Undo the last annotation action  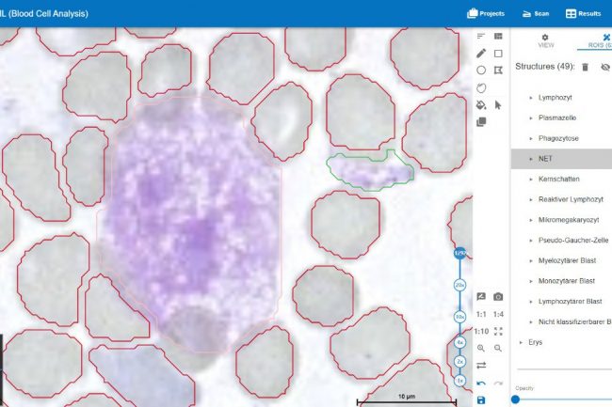481,383
